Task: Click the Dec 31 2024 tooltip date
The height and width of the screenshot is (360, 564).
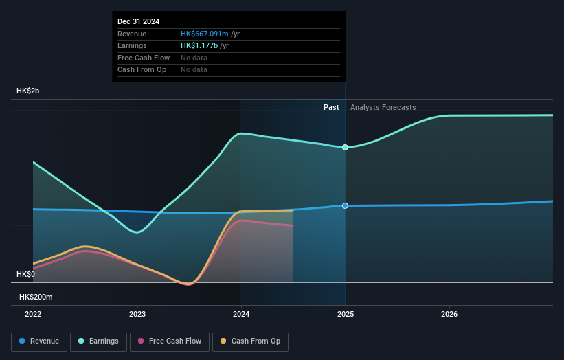Action: pyautogui.click(x=139, y=21)
